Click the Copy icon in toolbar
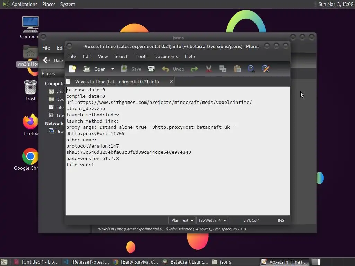 223,69
